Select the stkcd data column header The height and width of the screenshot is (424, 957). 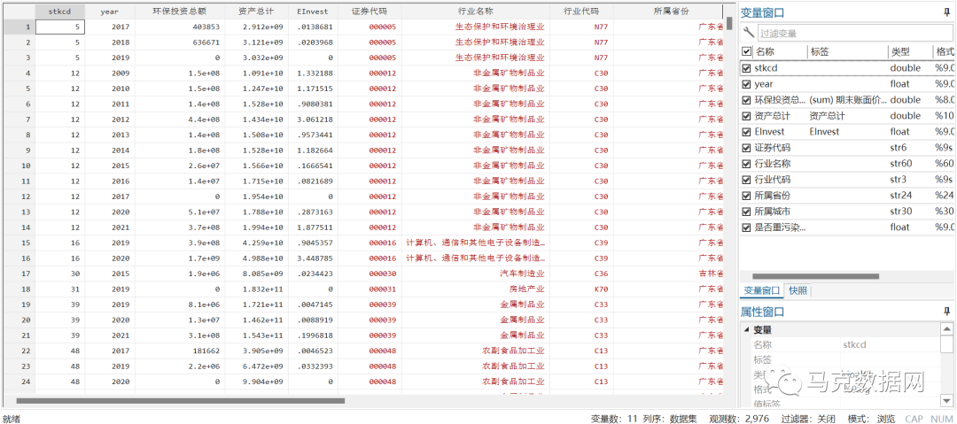[60, 12]
